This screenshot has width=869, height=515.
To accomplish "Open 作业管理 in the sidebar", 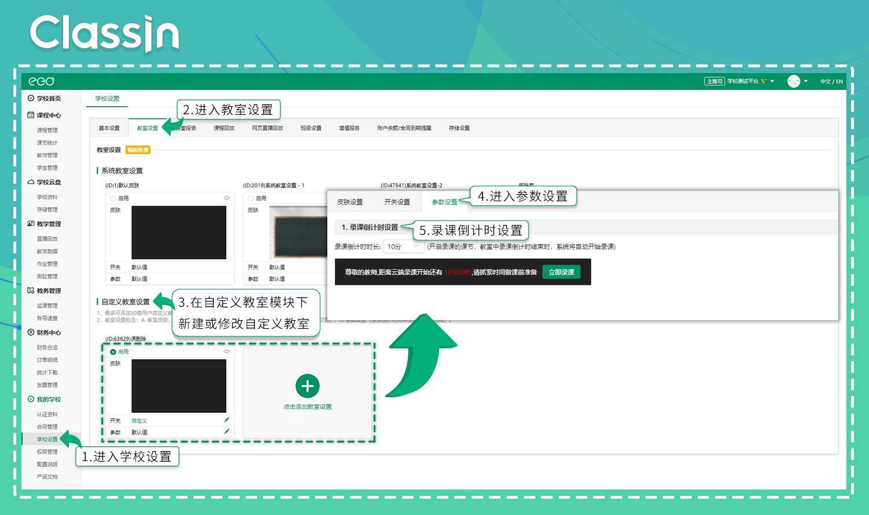I will (x=48, y=264).
